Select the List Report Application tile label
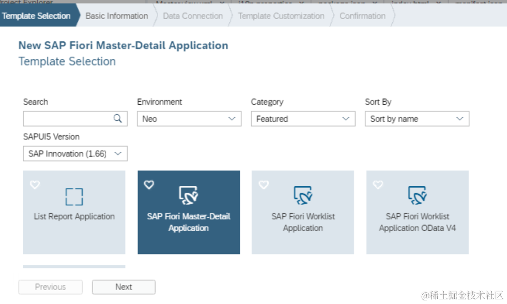507x304 pixels. click(x=74, y=216)
